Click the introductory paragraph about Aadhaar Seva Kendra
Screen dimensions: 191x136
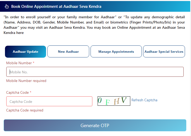pyautogui.click(x=94, y=25)
